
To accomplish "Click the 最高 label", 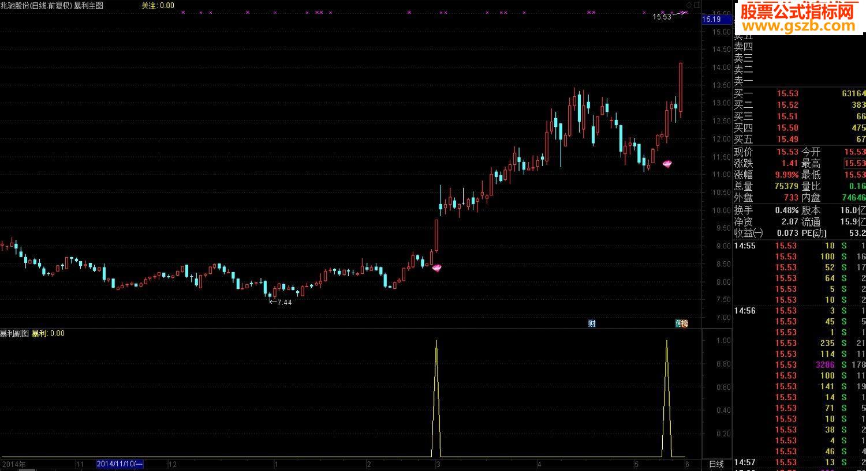I will (x=811, y=164).
